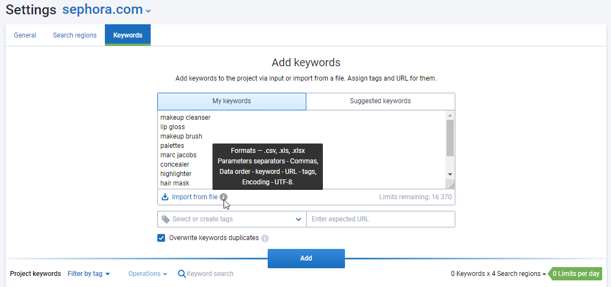Click the 0 Limits per day badge
This screenshot has width=611, height=287.
pyautogui.click(x=575, y=274)
